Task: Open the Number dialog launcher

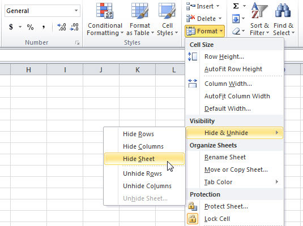Action: point(77,43)
